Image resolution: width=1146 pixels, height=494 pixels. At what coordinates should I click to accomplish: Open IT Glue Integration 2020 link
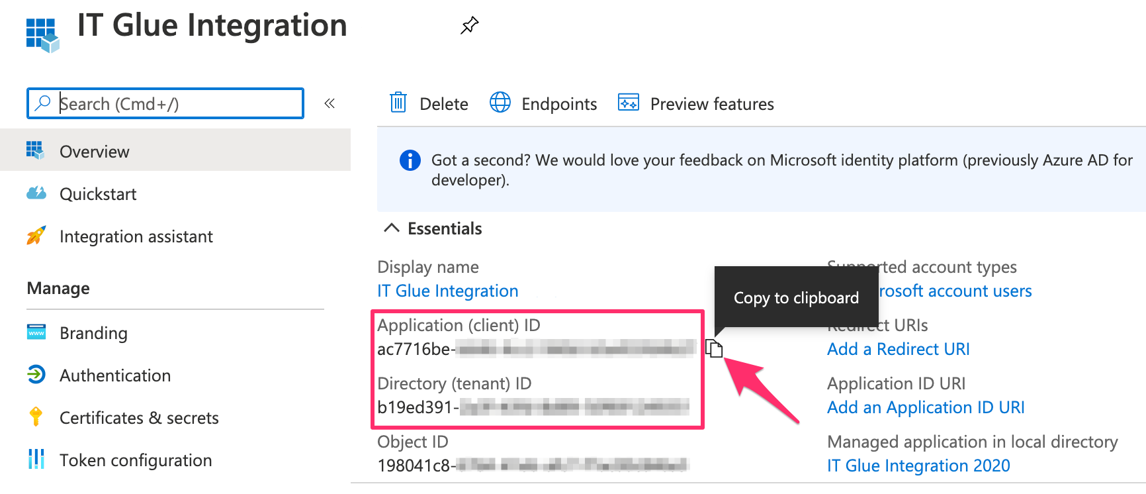(918, 466)
